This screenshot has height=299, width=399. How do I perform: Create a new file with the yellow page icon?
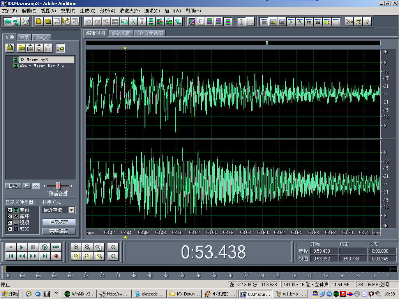(39, 22)
